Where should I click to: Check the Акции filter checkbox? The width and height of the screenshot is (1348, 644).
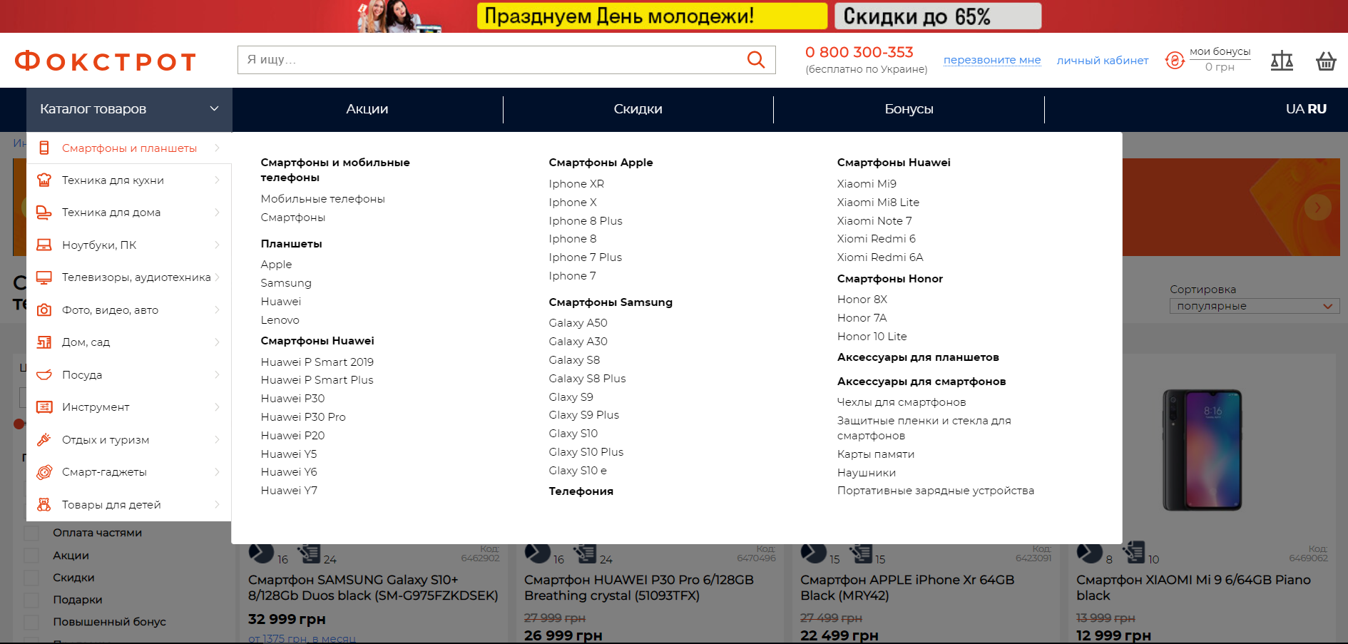click(31, 556)
